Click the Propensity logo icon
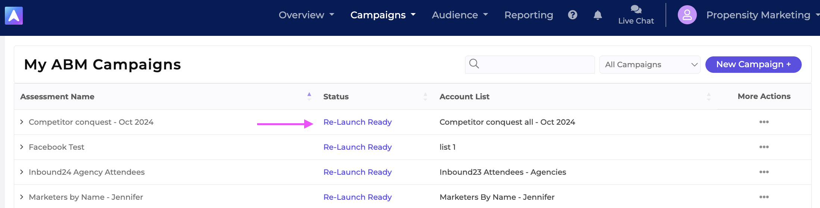Viewport: 820px width, 208px height. pos(14,16)
